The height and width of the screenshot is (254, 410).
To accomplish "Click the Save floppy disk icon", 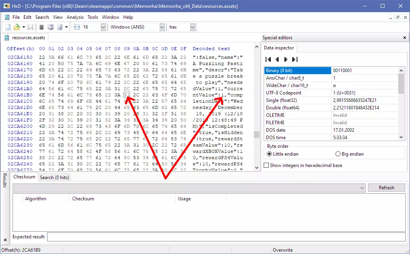I will (31, 27).
